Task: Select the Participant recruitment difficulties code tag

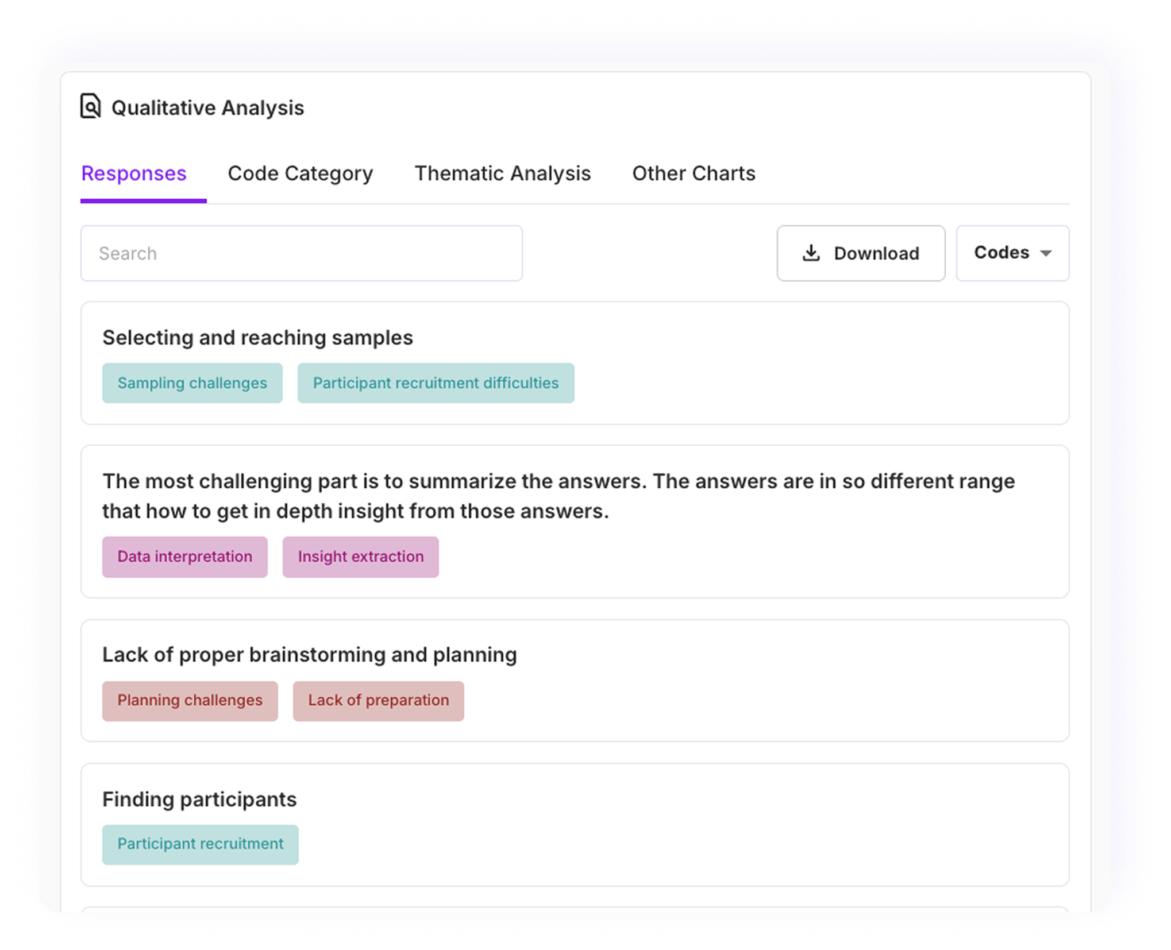Action: [435, 383]
